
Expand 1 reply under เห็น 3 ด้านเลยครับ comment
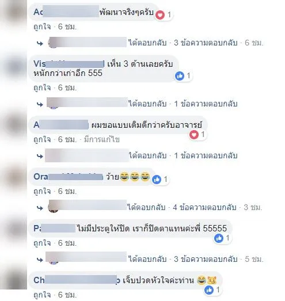pos(206,104)
